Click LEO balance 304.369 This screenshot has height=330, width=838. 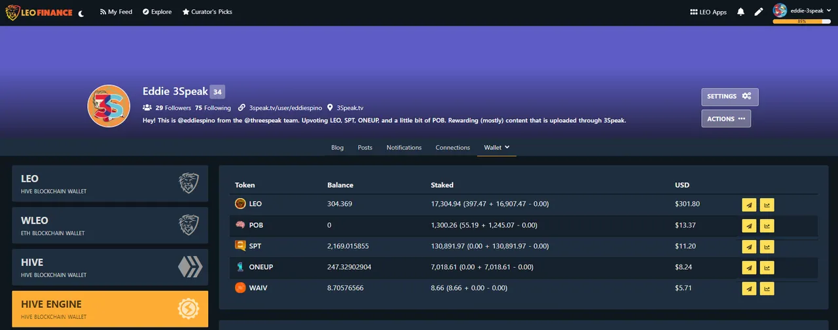(340, 204)
